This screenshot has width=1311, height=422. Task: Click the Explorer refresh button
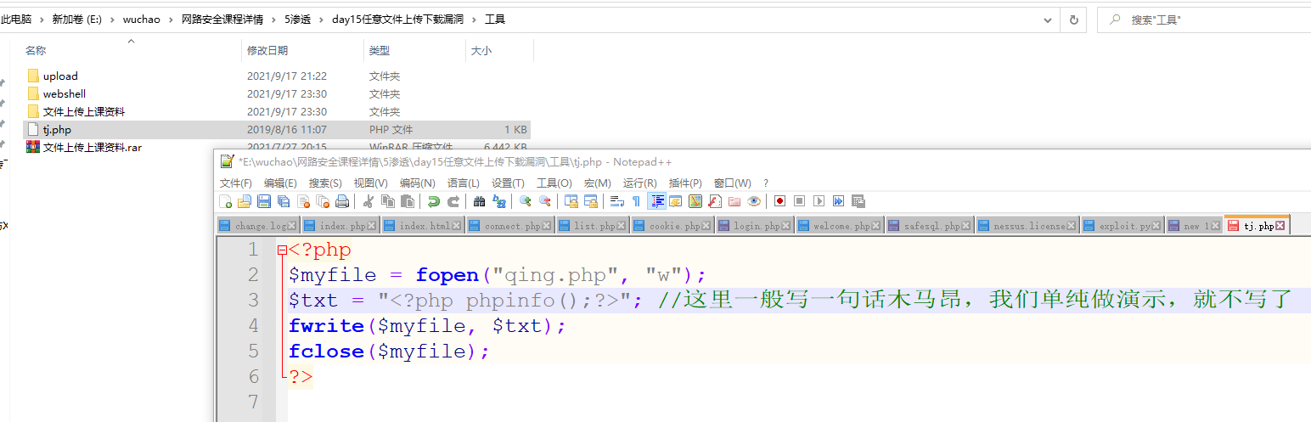pos(1074,19)
